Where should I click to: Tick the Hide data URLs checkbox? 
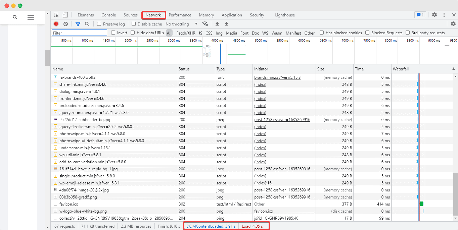(x=133, y=33)
